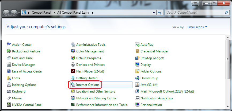Click the Back navigation button
The height and width of the screenshot is (111, 232).
[6, 13]
